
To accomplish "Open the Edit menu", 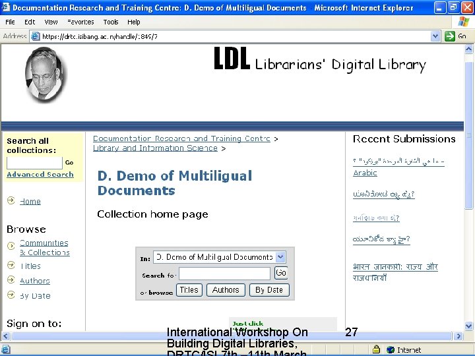I will click(x=30, y=22).
